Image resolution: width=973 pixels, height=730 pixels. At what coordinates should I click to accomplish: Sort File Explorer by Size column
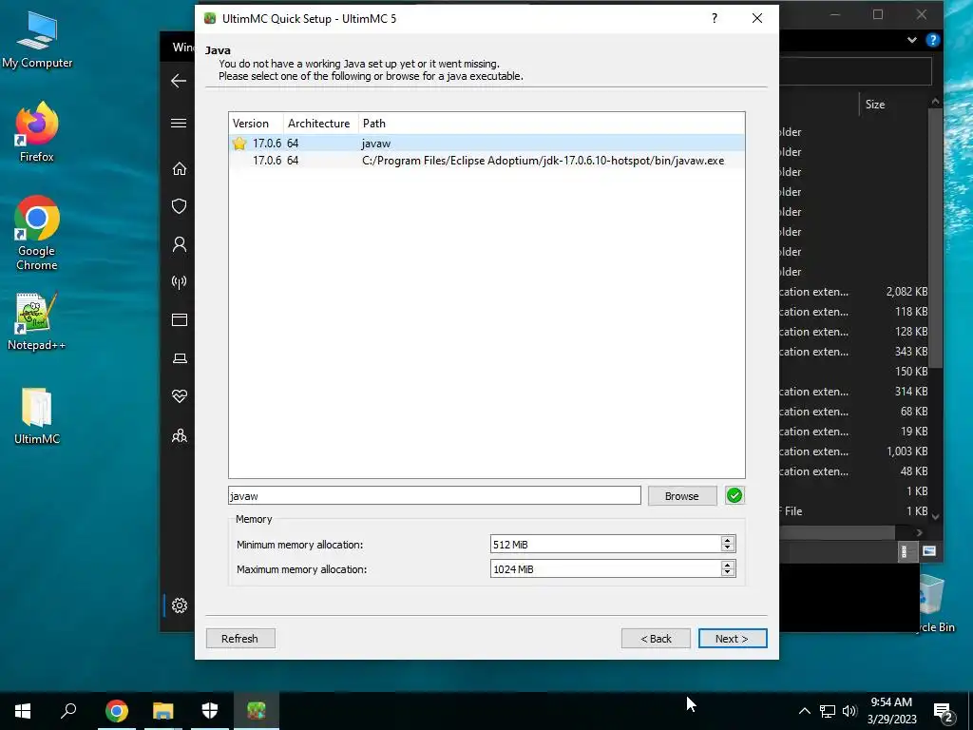click(x=875, y=105)
